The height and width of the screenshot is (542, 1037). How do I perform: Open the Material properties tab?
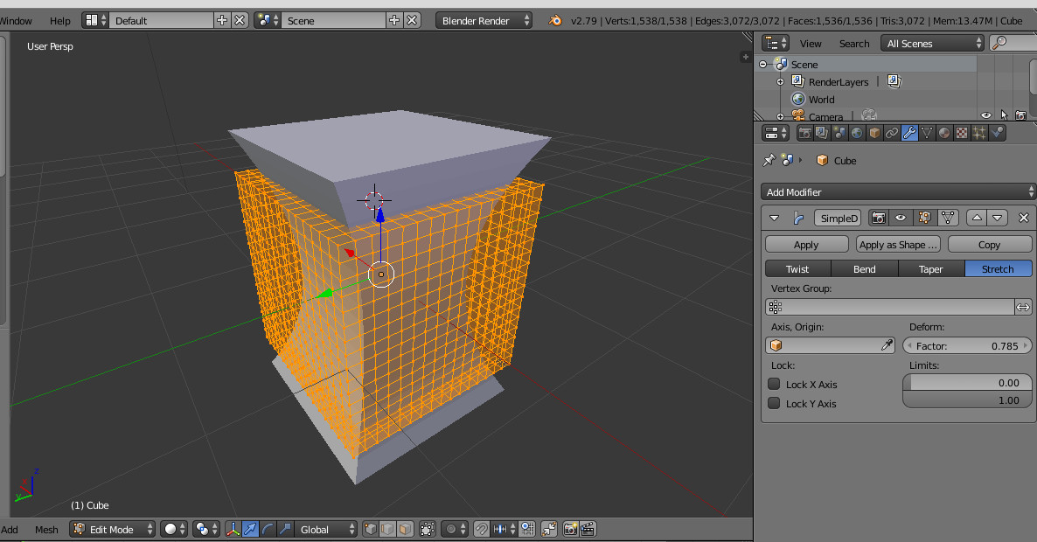[944, 133]
